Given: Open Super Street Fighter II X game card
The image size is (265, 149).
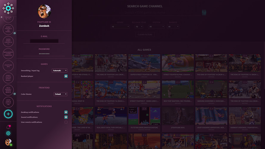Looking at the screenshot, I should coord(144,66).
